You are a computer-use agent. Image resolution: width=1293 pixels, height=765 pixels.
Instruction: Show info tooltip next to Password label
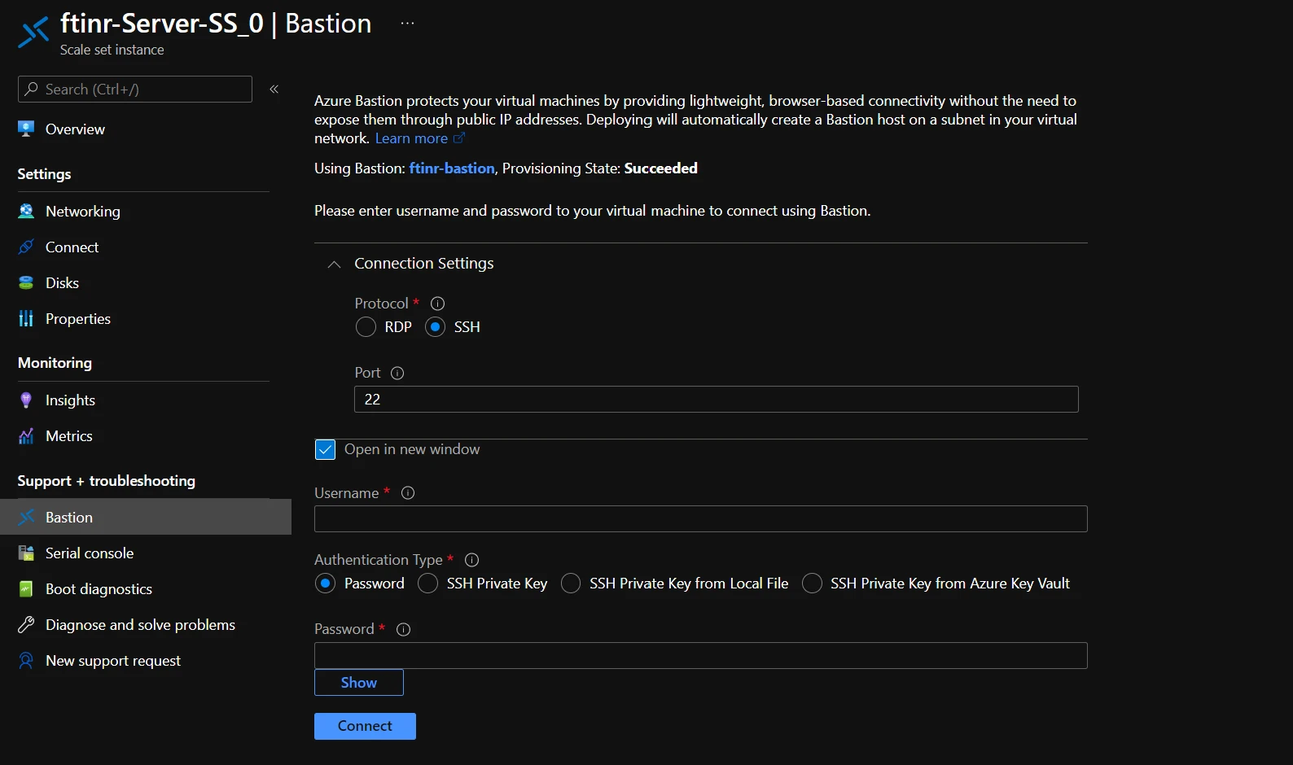pos(403,629)
